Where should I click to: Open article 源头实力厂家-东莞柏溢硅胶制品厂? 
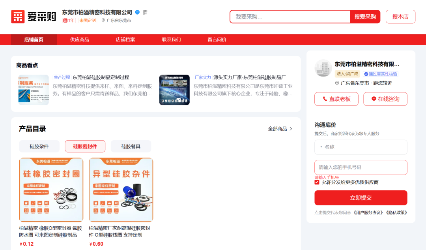point(250,77)
